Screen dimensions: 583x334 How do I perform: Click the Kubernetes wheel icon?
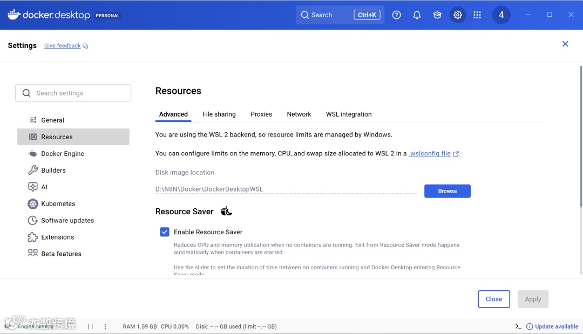click(x=33, y=203)
